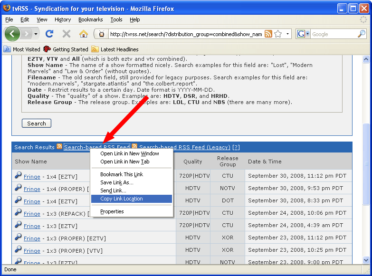Viewport: 372px width, 276px height.
Task: Reload the current page
Action: click(x=49, y=34)
